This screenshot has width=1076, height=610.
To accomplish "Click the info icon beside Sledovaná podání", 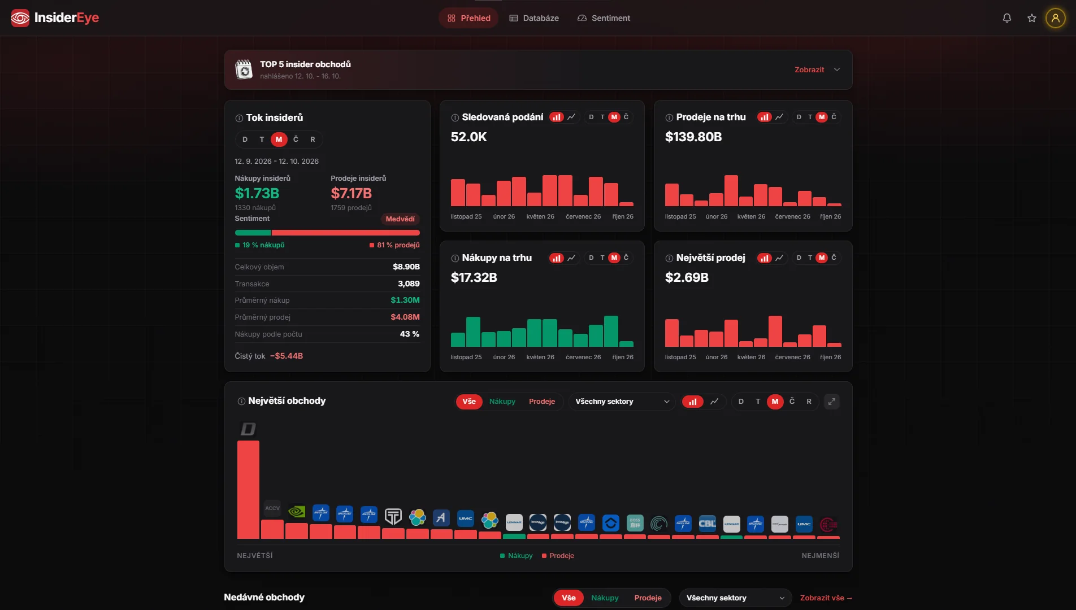I will pyautogui.click(x=455, y=117).
